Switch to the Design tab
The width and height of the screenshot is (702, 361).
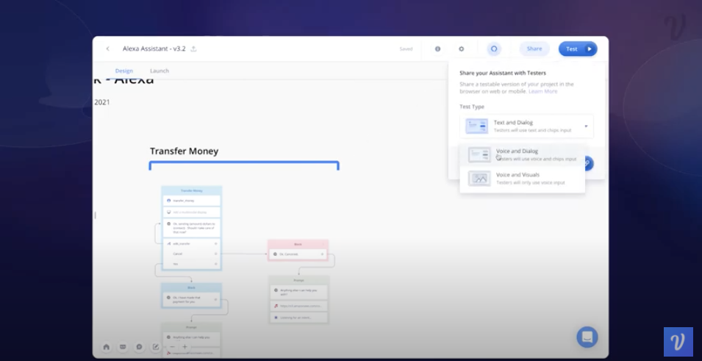coord(124,71)
